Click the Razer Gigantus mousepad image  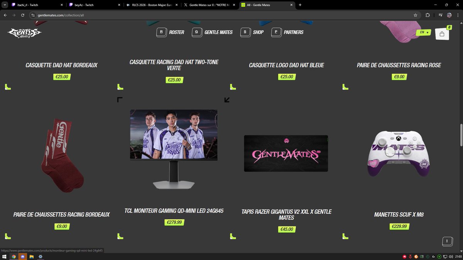(286, 153)
